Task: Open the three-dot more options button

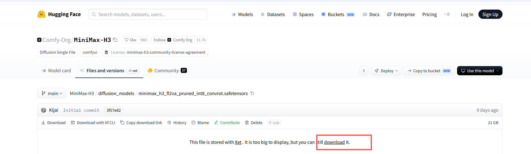Action: [x=364, y=71]
